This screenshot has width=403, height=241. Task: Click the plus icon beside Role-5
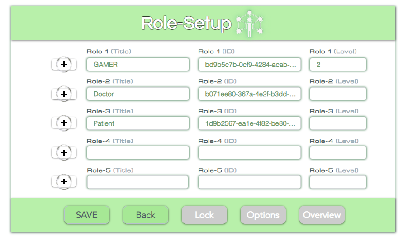64,182
